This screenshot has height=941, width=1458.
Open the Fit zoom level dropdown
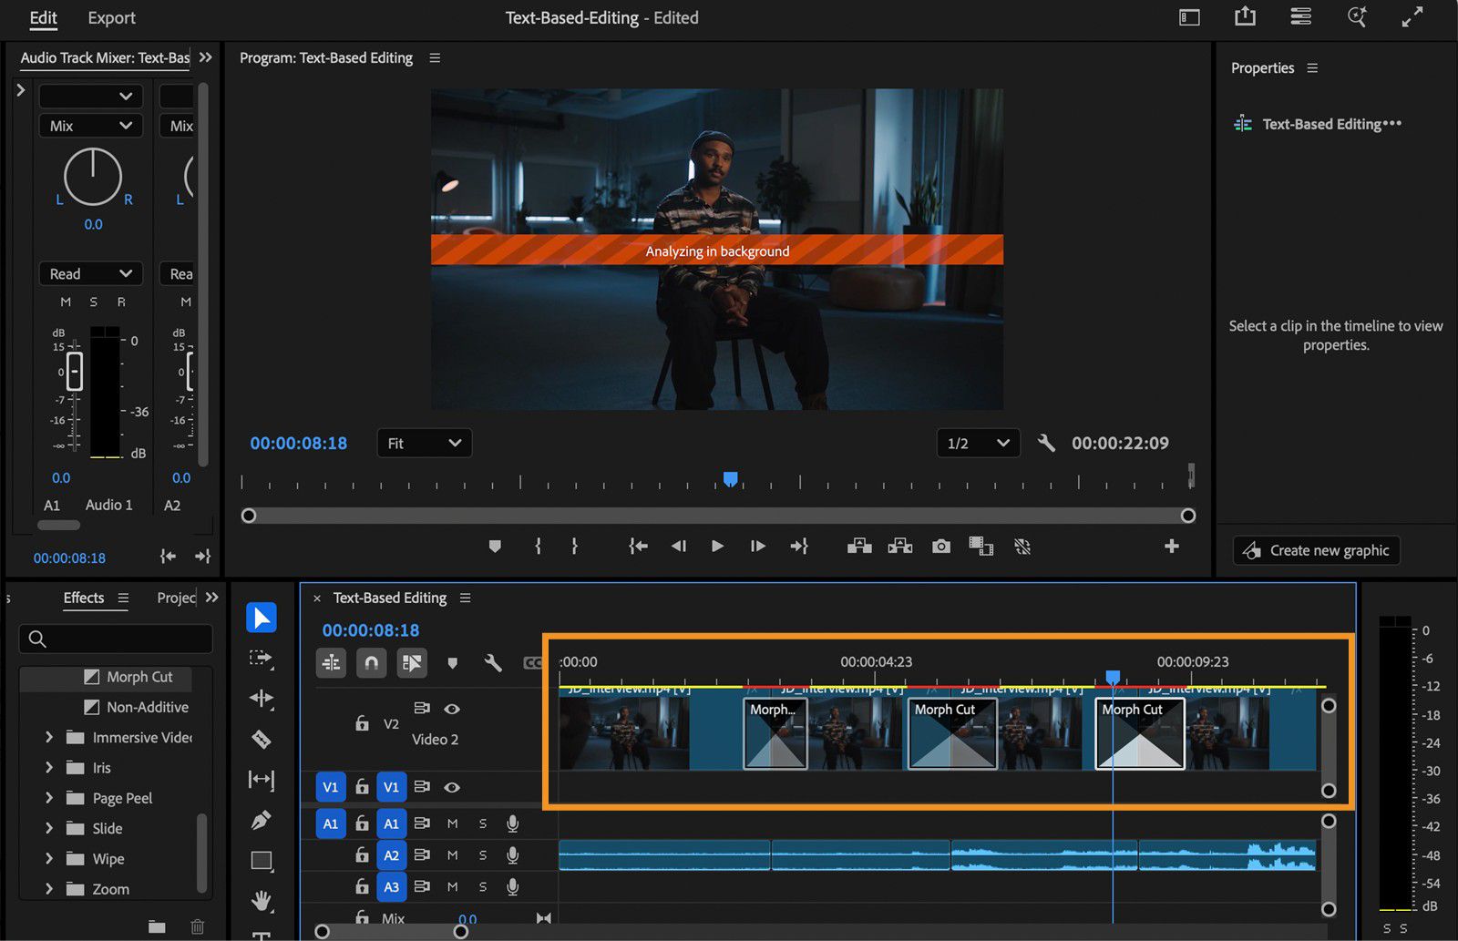pyautogui.click(x=424, y=443)
